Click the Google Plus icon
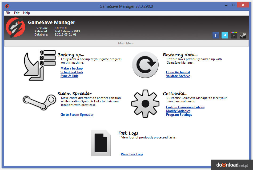253x170 pixels. tap(234, 35)
